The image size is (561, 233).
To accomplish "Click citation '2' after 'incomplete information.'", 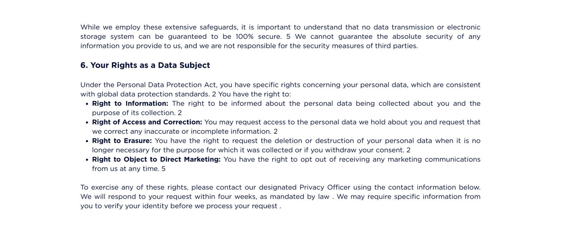I will pyautogui.click(x=276, y=132).
